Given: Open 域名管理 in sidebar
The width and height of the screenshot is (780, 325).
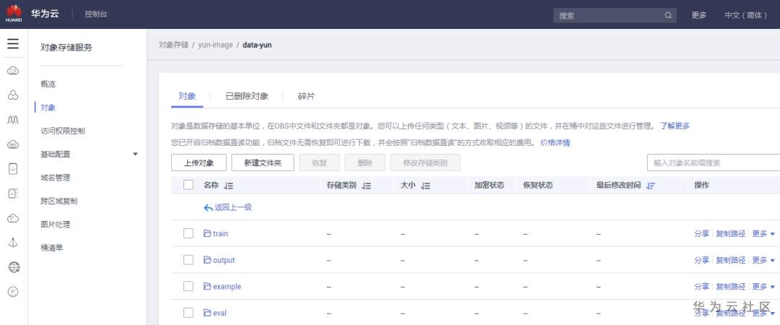Looking at the screenshot, I should [55, 178].
